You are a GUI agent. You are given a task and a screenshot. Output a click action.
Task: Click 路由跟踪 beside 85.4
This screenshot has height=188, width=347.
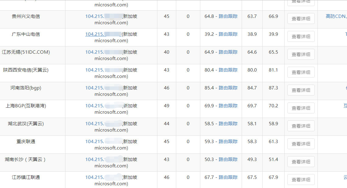[228, 88]
